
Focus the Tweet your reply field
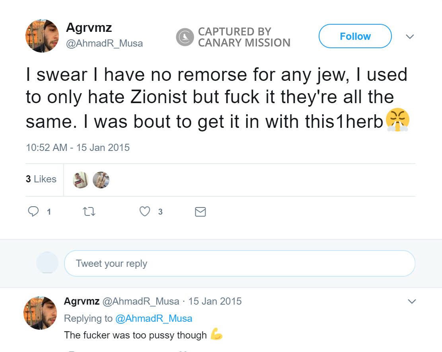pos(239,263)
